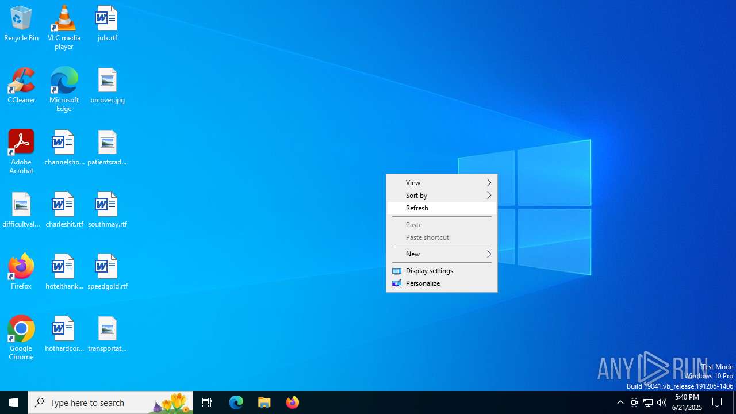Viewport: 736px width, 414px height.
Task: Open the network status tray icon
Action: tap(648, 402)
